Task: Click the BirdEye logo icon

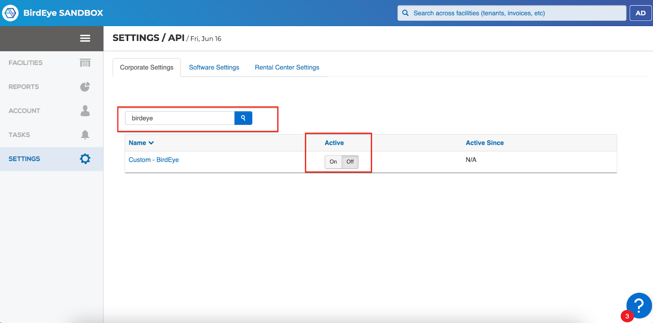Action: pos(10,13)
